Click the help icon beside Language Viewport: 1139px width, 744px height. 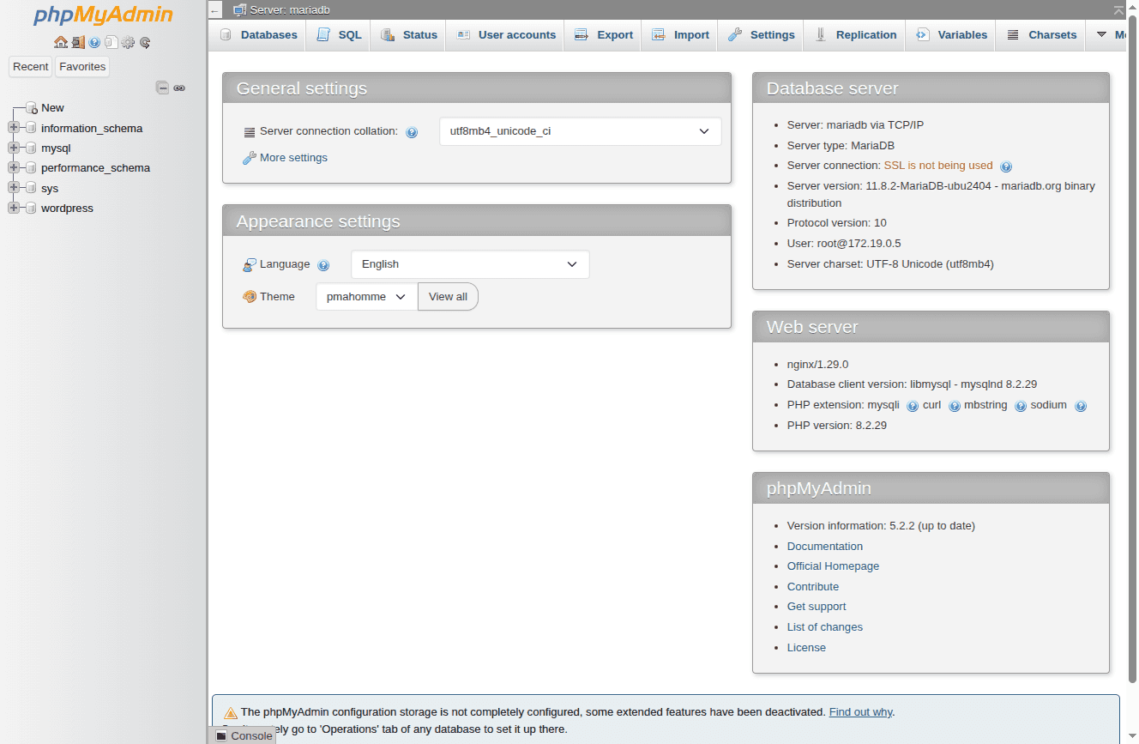tap(323, 265)
